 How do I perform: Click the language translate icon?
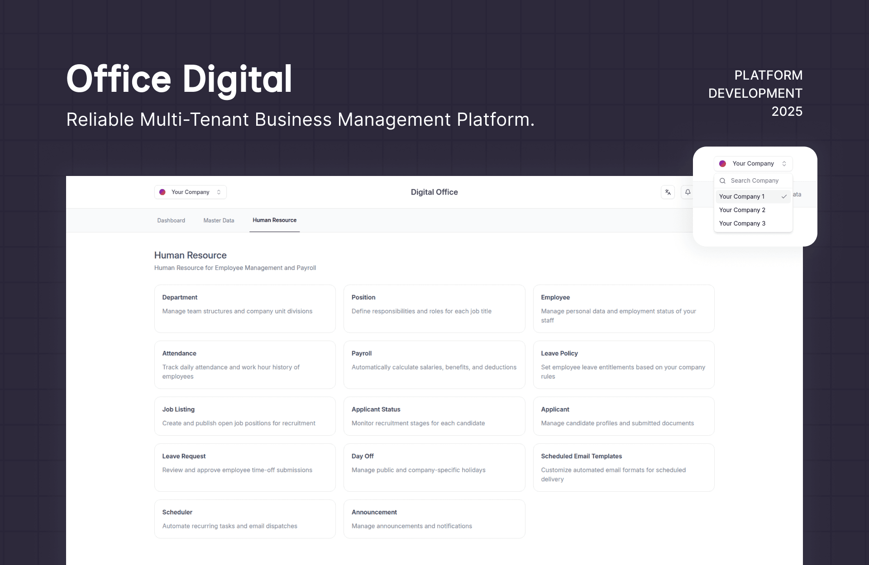668,192
